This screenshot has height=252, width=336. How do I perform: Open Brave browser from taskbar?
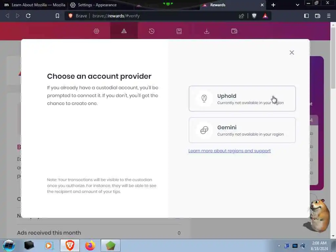(x=70, y=245)
